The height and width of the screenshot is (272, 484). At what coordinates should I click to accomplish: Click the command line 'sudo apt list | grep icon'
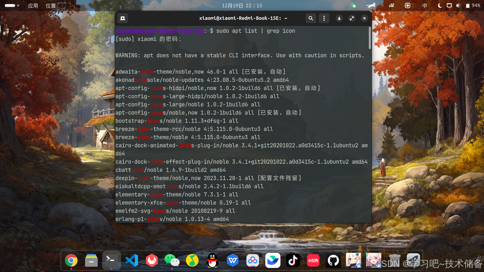(256, 31)
